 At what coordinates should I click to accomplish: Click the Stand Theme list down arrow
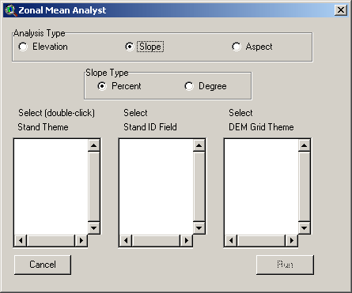point(94,227)
